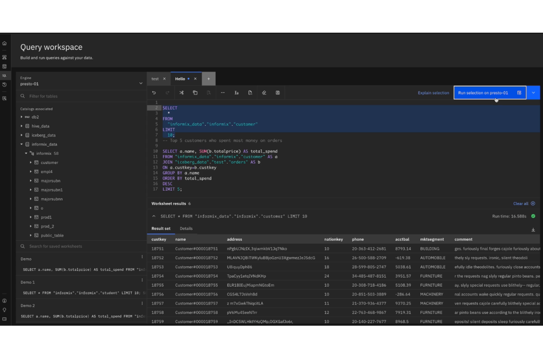
Task: Select the test worksheet tab
Action: [x=154, y=78]
